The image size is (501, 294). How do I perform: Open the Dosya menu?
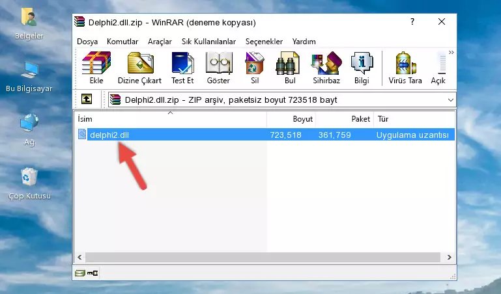pyautogui.click(x=87, y=42)
